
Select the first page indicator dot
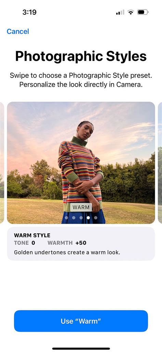coord(66,218)
